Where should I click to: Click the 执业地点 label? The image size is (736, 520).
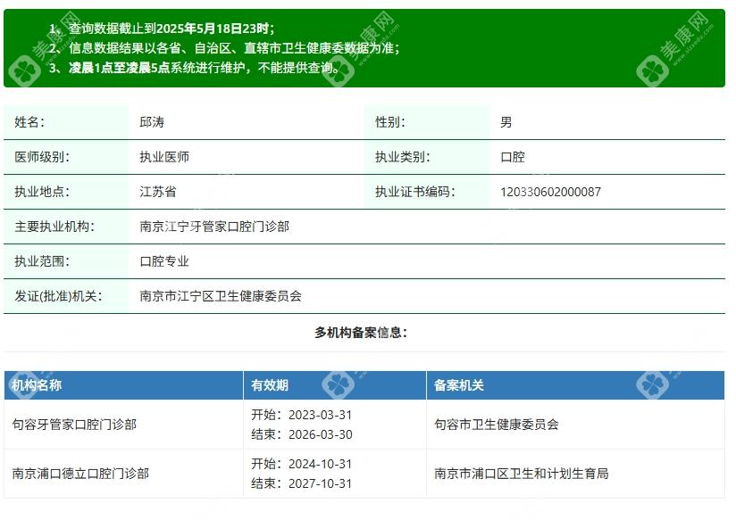42,192
